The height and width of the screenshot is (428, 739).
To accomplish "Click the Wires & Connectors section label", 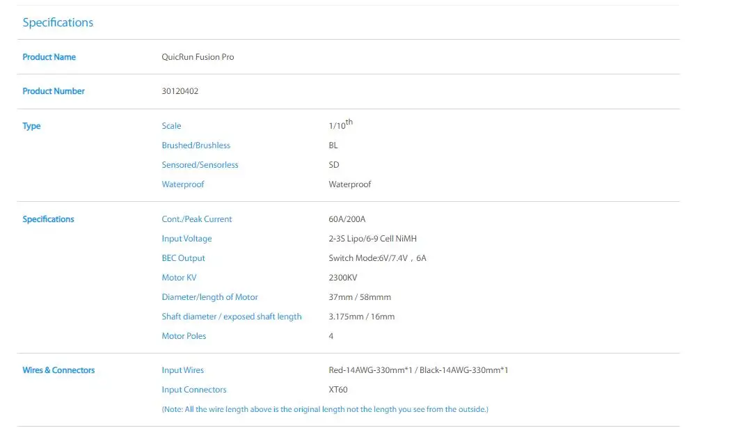I will [58, 370].
